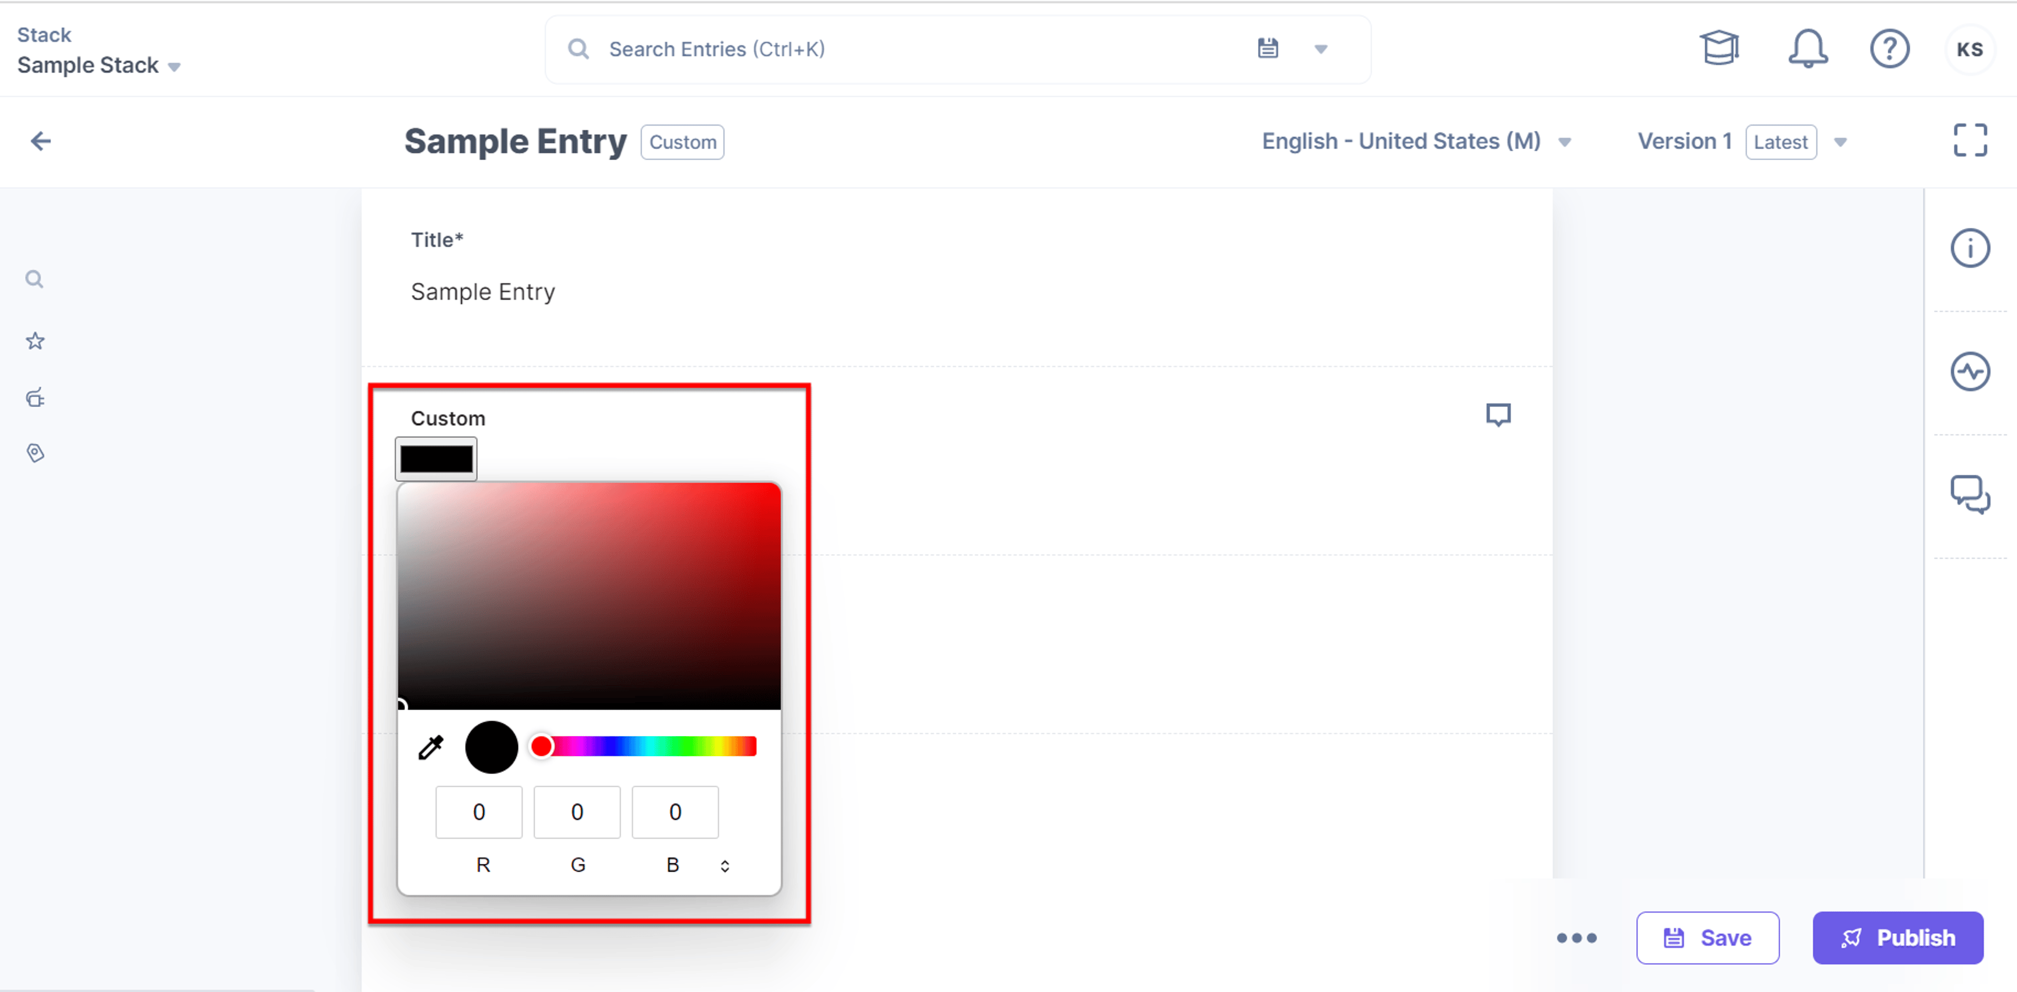
Task: Click the B value input field
Action: pyautogui.click(x=675, y=812)
